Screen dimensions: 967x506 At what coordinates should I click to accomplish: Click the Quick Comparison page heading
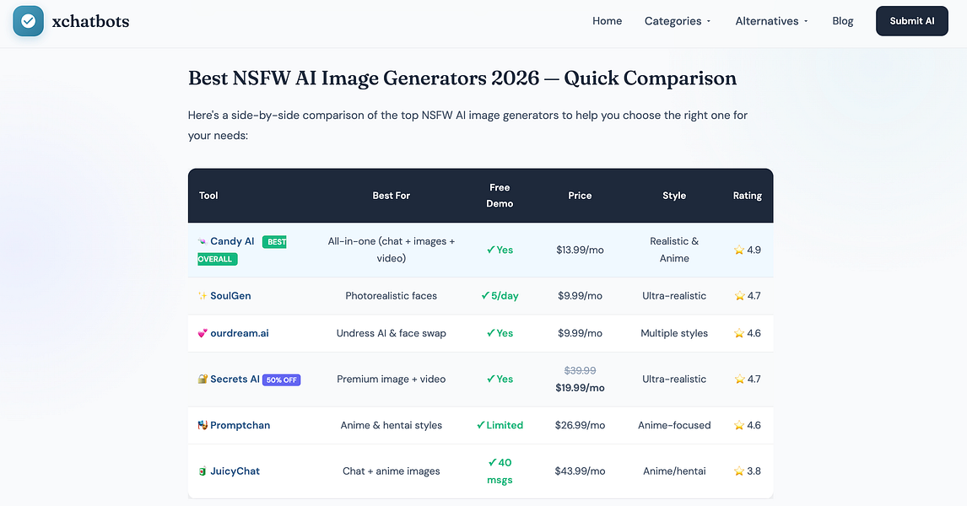462,78
